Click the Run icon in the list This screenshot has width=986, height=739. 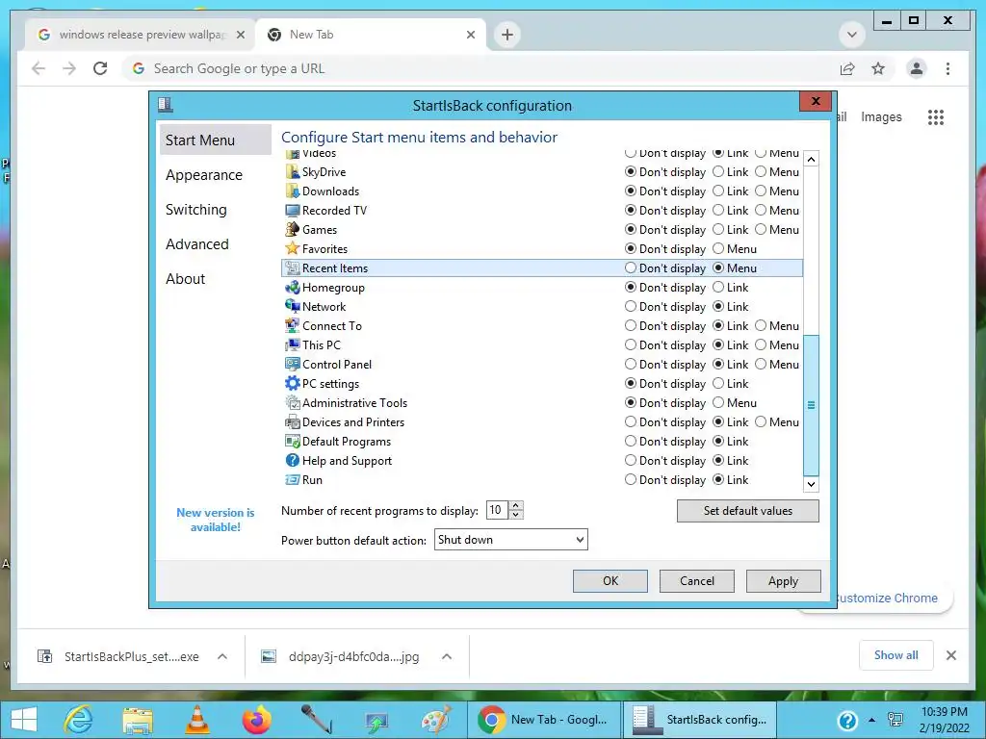pyautogui.click(x=293, y=480)
